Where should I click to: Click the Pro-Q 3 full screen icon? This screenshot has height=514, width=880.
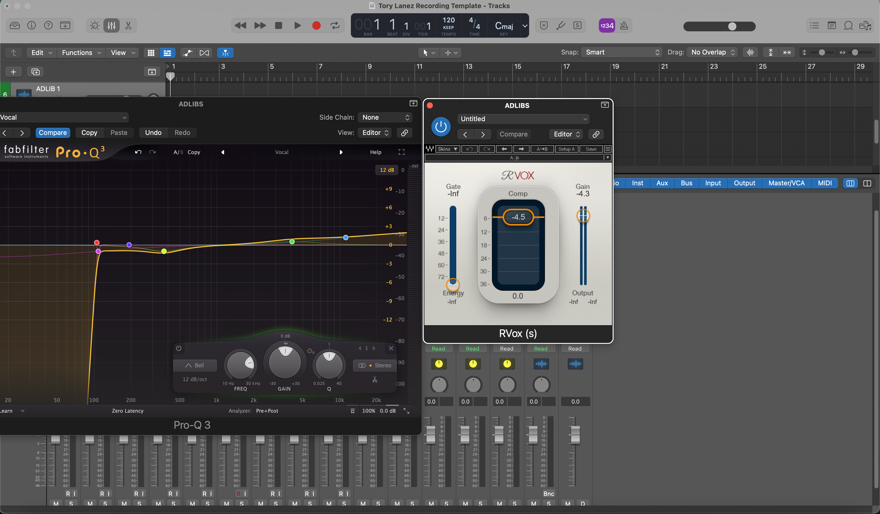[401, 152]
